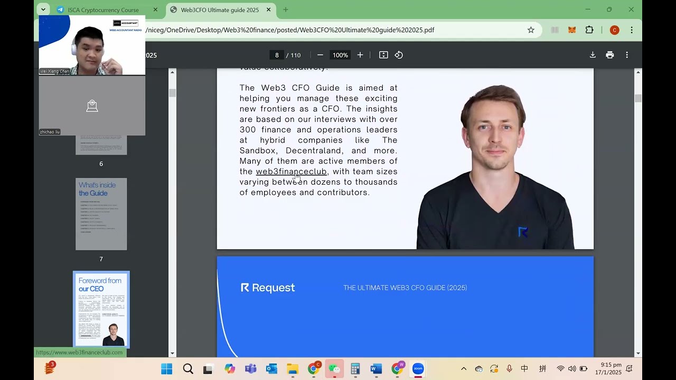Bookmark this page with the star icon
This screenshot has width=676, height=380.
[x=531, y=30]
